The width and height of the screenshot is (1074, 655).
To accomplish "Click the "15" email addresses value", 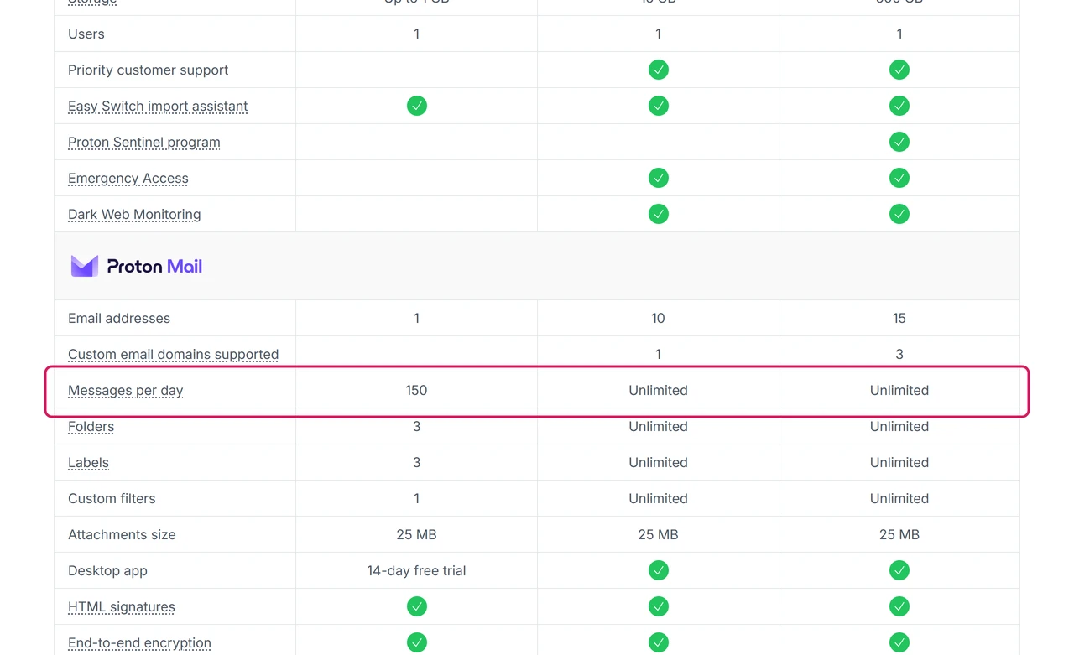I will pyautogui.click(x=899, y=318).
